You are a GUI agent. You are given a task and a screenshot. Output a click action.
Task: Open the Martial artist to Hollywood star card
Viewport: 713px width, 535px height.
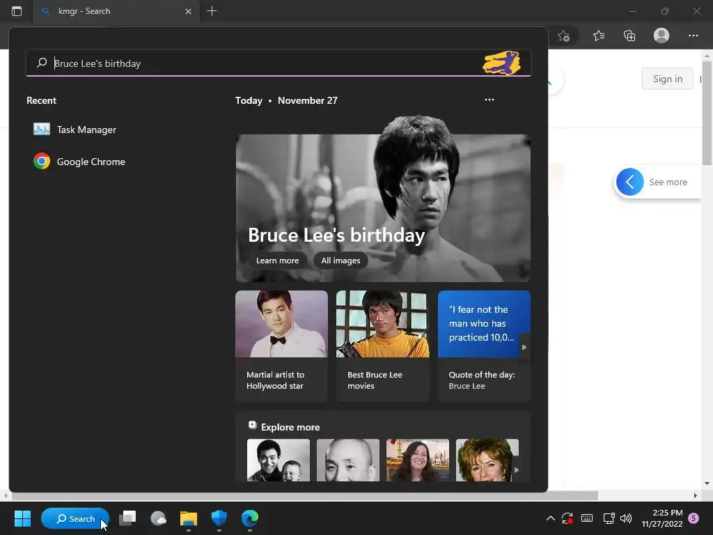pyautogui.click(x=281, y=346)
